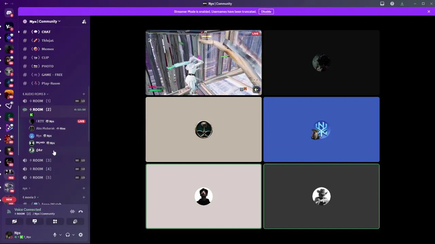Open the Inbox icon in title bar
435x244 pixels.
[x=382, y=4]
